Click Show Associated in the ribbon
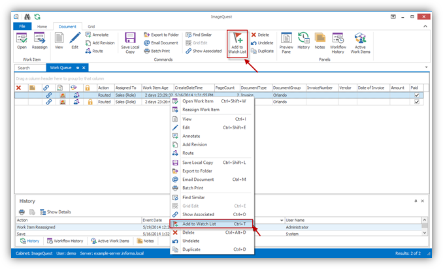 coord(204,51)
